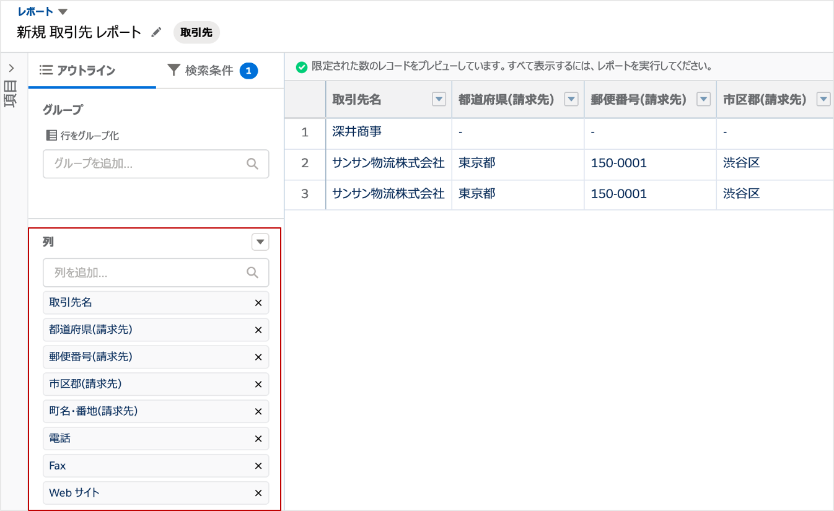This screenshot has width=834, height=511.
Task: Open the レポート dropdown at top
Action: 63,12
